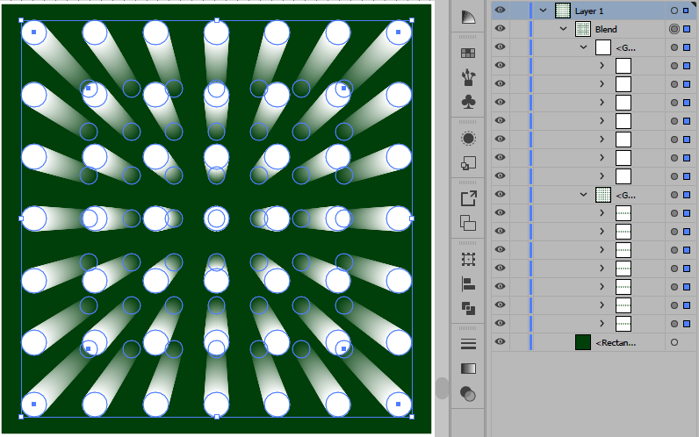Viewport: 699px width, 437px height.
Task: Select the dotted-thumbnail <G... row name
Action: [x=625, y=195]
